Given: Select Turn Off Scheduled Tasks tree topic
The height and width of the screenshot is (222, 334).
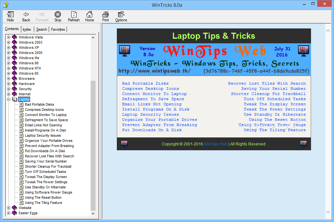Looking at the screenshot, I should pyautogui.click(x=45, y=172).
